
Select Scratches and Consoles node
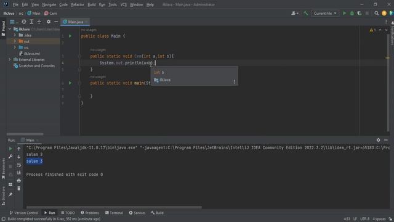[34, 66]
